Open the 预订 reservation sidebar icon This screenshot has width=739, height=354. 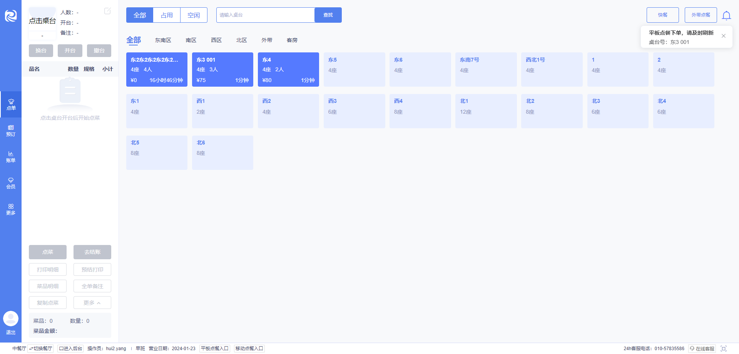tap(11, 131)
